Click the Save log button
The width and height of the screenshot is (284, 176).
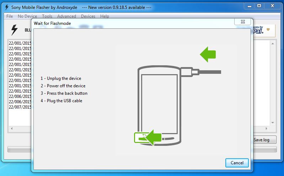[264, 140]
